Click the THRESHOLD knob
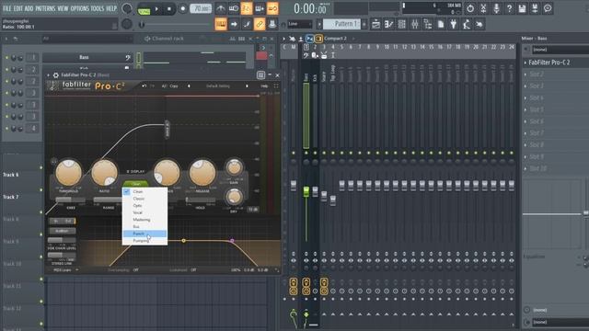 (x=68, y=173)
